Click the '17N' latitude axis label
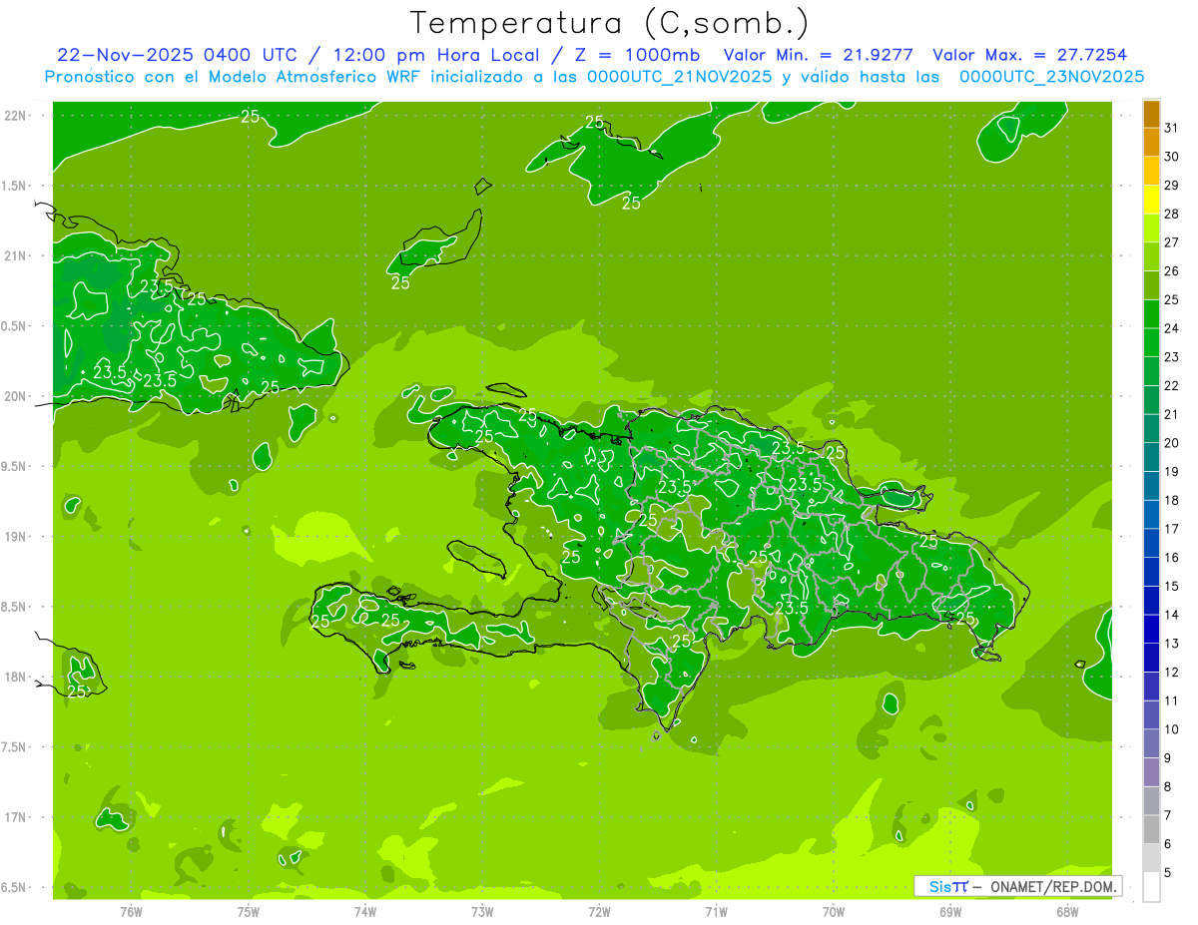Screen dimensions: 1198x925 click(x=15, y=817)
